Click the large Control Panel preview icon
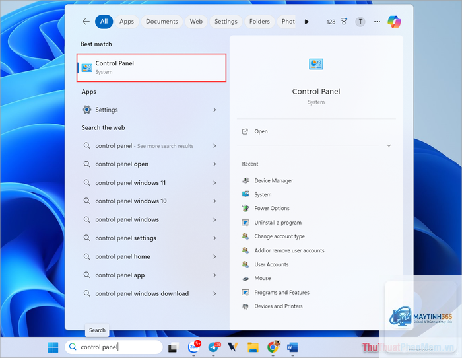 pos(316,64)
